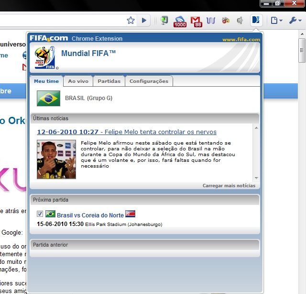Viewport: 306px width, 294px height.
Task: Click the World Cup South Africa 2010 logo
Action: coord(45,57)
